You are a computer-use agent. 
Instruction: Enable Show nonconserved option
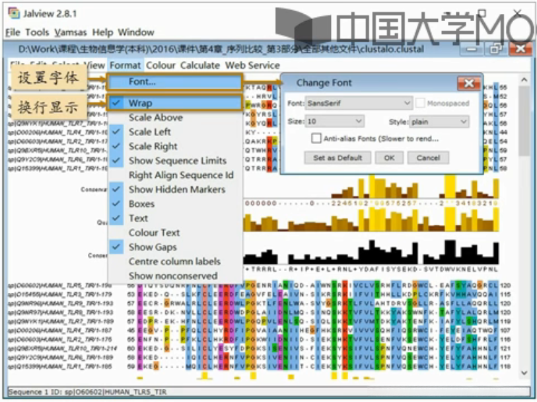coord(175,276)
